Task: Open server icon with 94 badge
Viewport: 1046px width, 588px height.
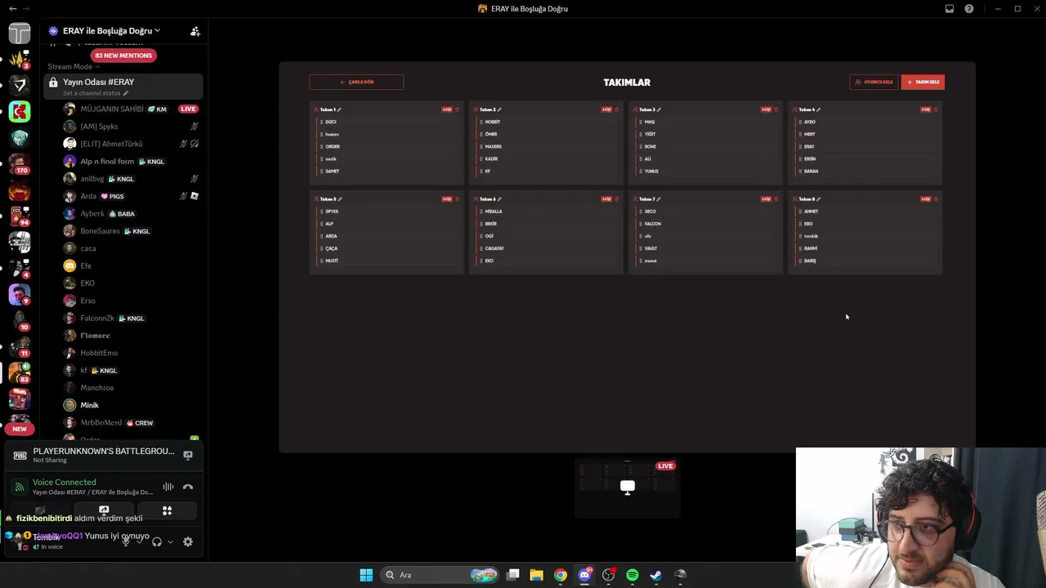Action: point(20,216)
